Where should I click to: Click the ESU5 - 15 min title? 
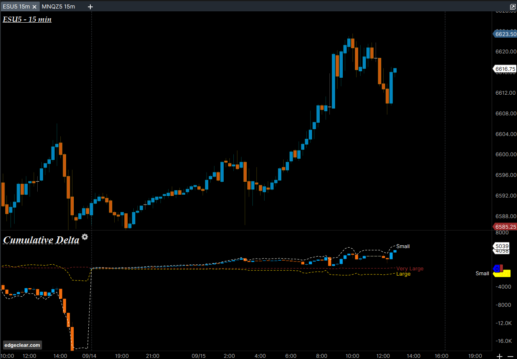[x=27, y=19]
